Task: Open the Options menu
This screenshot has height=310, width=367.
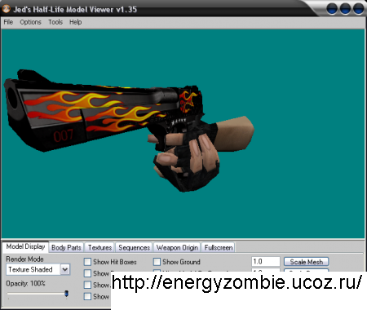Action: coord(30,22)
